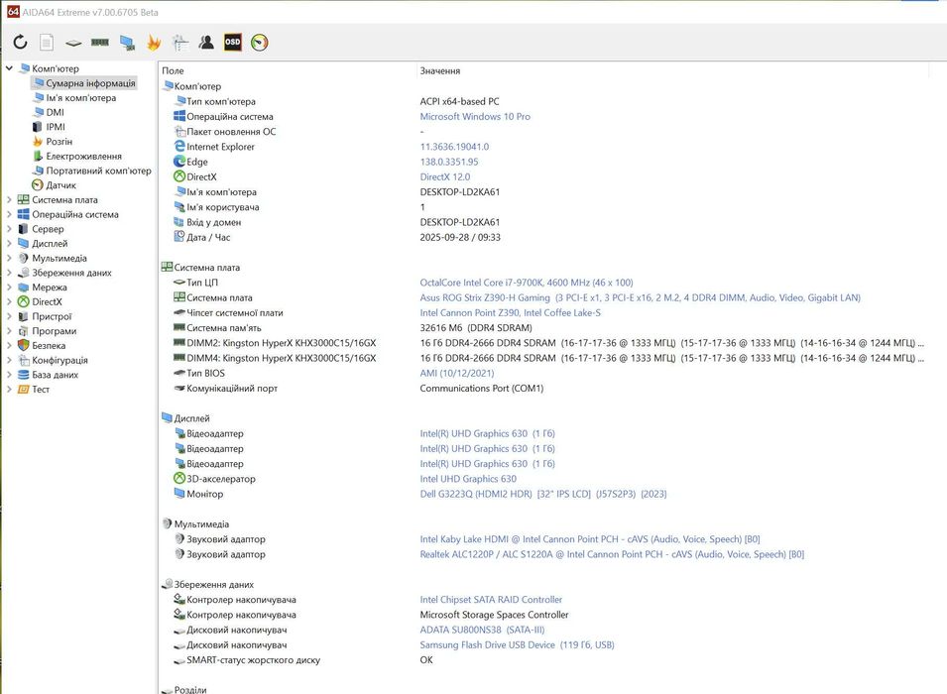Image resolution: width=947 pixels, height=694 pixels.
Task: Launch the disk benchmark toolbar icon
Action: click(x=73, y=43)
